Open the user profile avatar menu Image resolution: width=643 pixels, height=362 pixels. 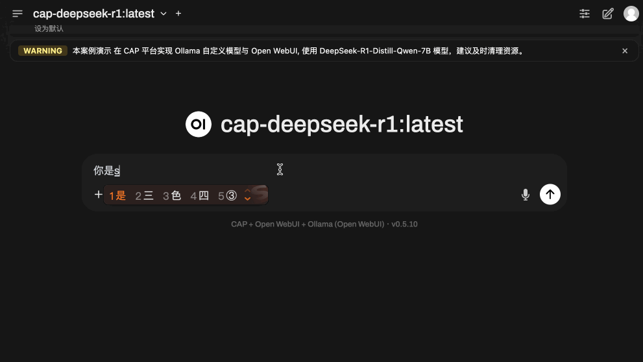631,14
